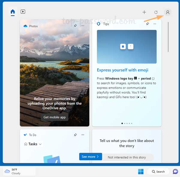This screenshot has width=180, height=177.
Task: Open Express yourself with emoji tip
Action: click(122, 70)
